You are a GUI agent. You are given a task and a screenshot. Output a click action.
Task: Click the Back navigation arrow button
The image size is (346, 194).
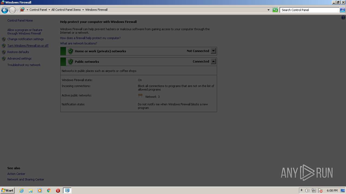5,10
